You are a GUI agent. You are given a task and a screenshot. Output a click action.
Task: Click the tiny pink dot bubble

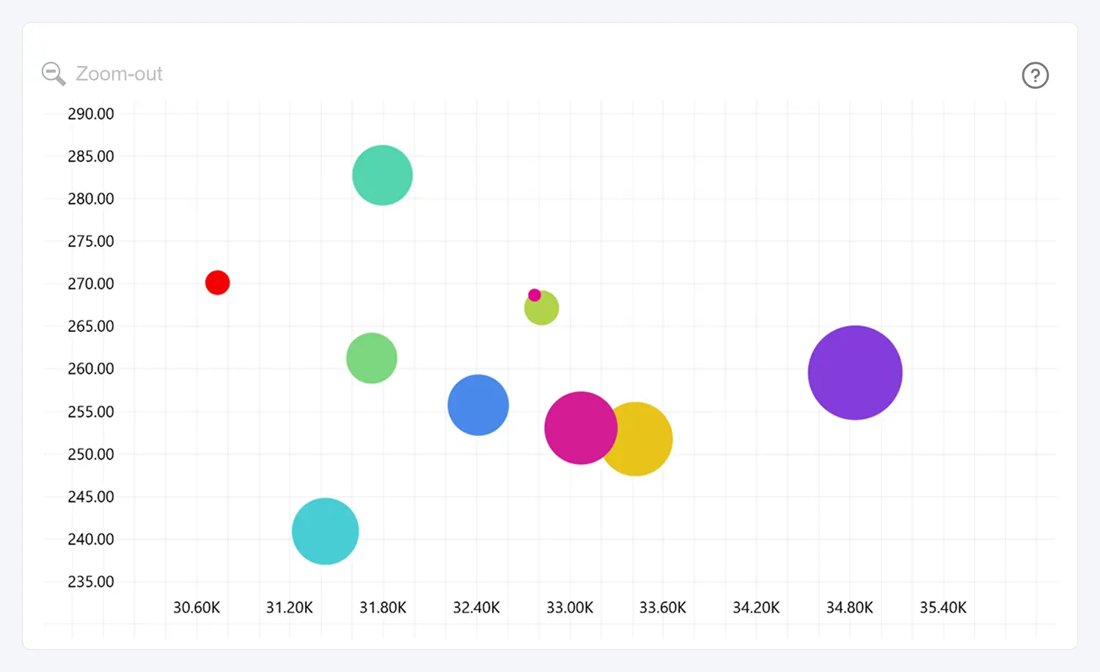(535, 295)
